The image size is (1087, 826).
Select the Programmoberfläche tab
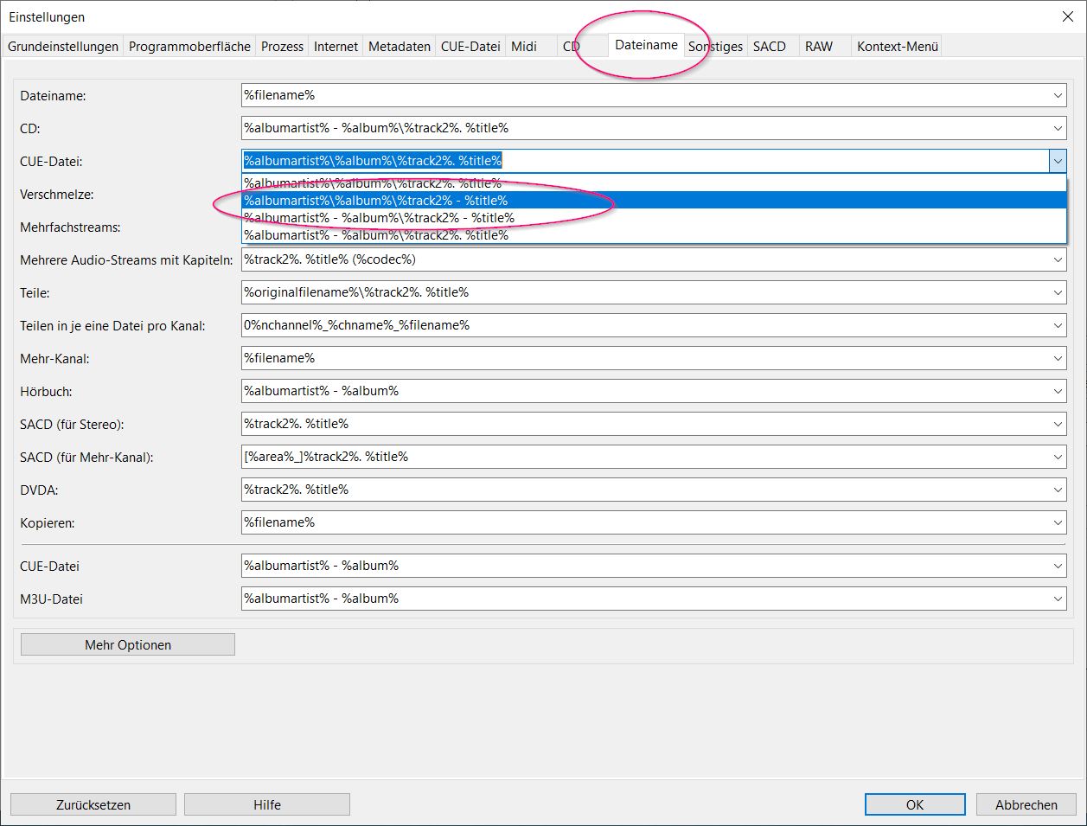coord(189,47)
